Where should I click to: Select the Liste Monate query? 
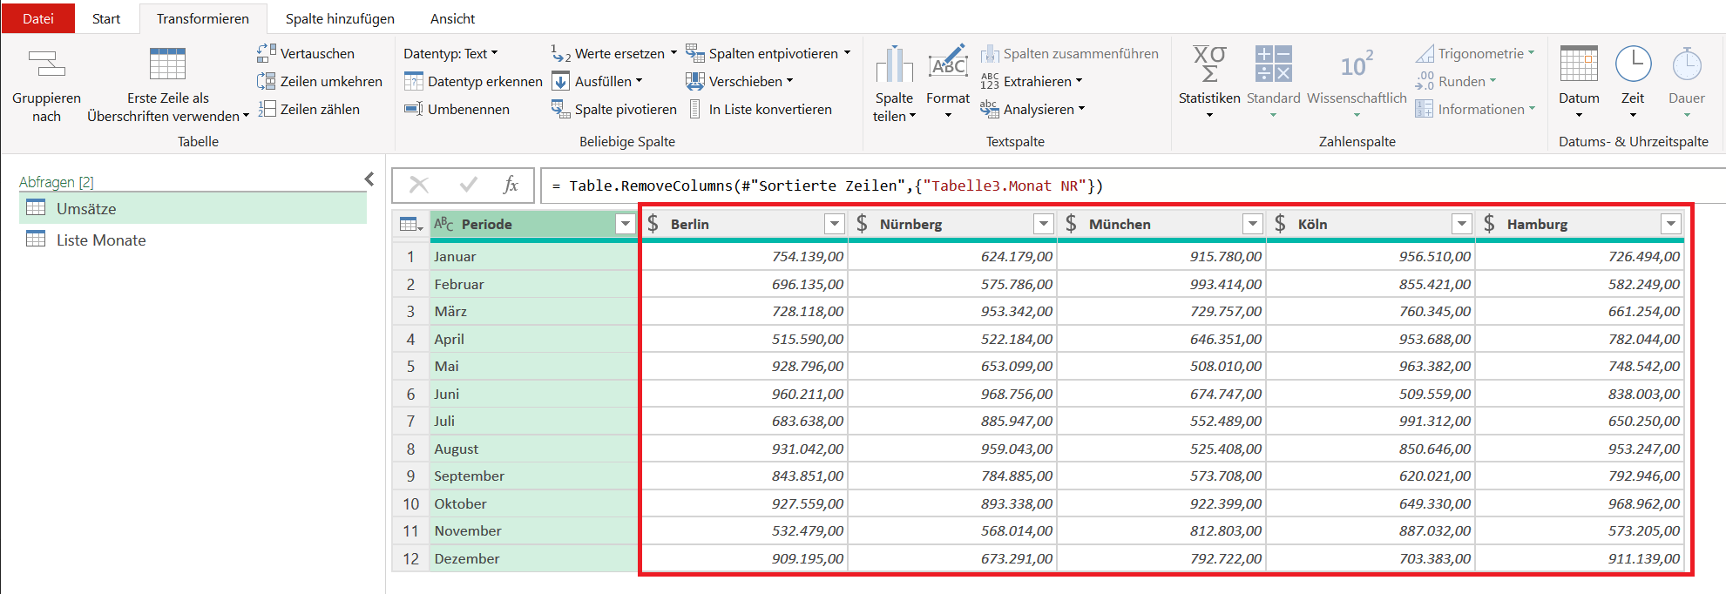click(x=100, y=240)
